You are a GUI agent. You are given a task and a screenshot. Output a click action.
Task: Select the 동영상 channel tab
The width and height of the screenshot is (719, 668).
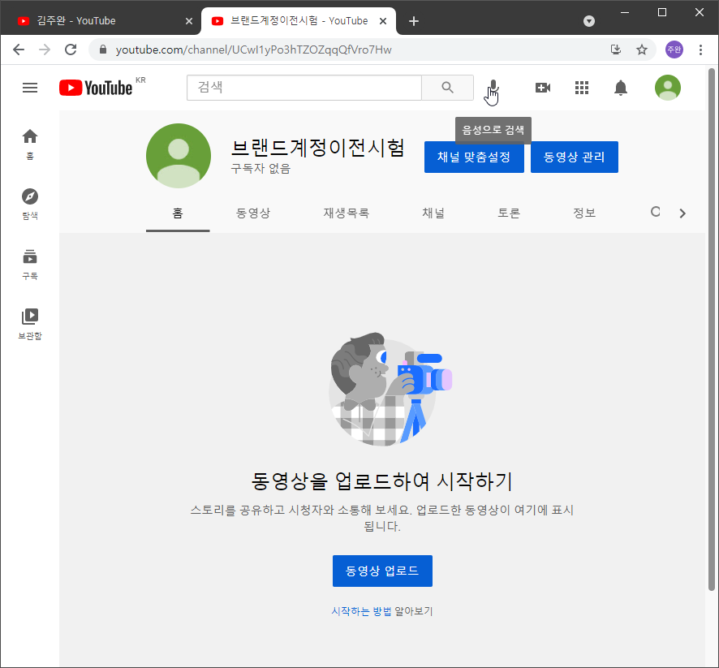[253, 213]
